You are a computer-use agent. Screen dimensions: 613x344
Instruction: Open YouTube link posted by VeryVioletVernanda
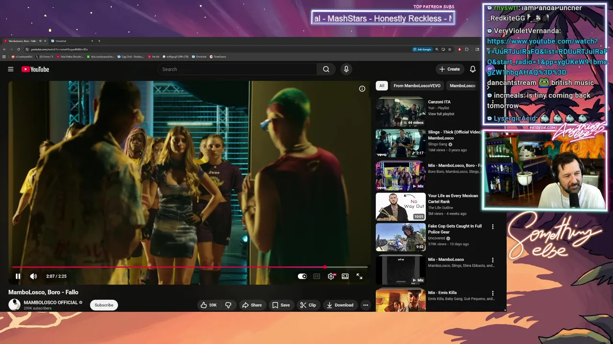(x=547, y=57)
